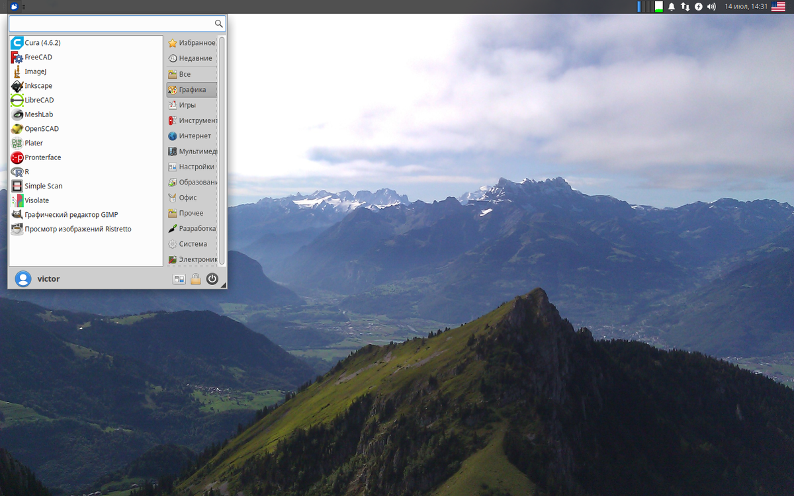The width and height of the screenshot is (794, 496).
Task: Open LibreCAD
Action: (86, 101)
